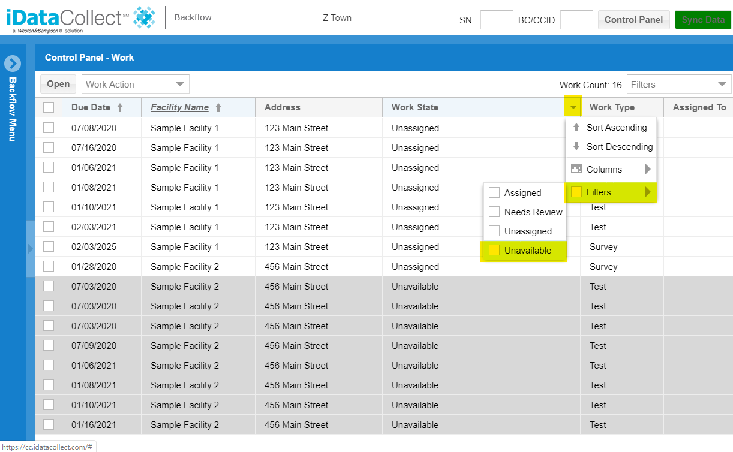Open the Work State column menu arrow
The width and height of the screenshot is (733, 452).
tap(573, 108)
